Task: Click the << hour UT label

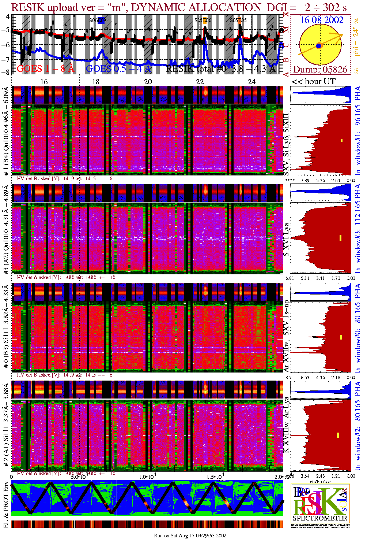Action: coord(313,81)
